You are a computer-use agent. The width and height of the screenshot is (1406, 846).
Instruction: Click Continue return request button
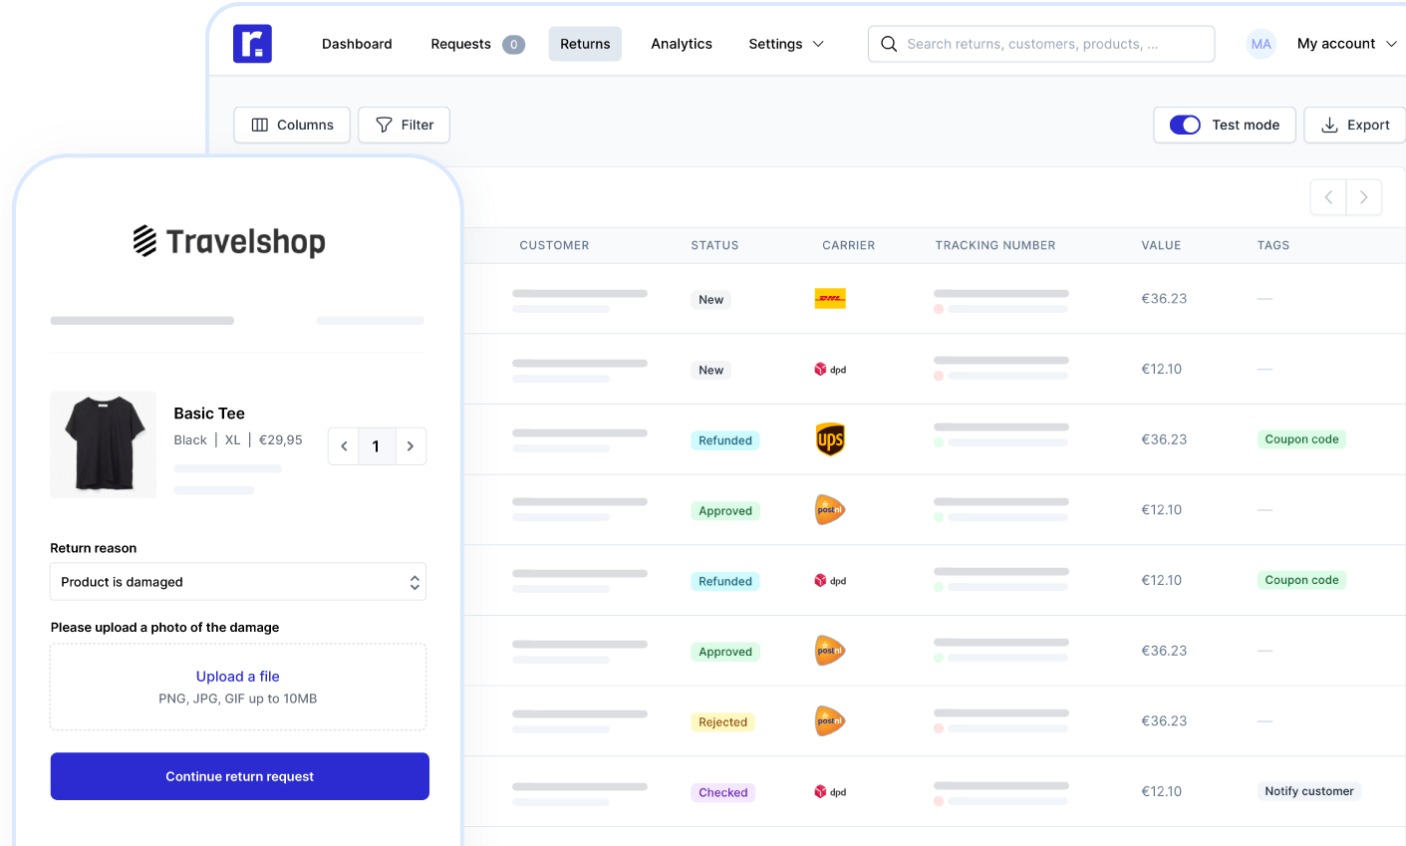[x=240, y=776]
